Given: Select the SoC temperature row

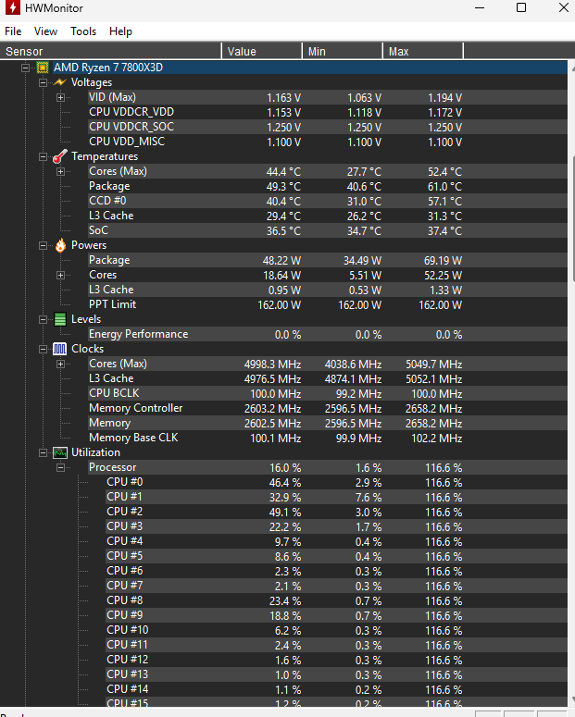Looking at the screenshot, I should (328, 230).
